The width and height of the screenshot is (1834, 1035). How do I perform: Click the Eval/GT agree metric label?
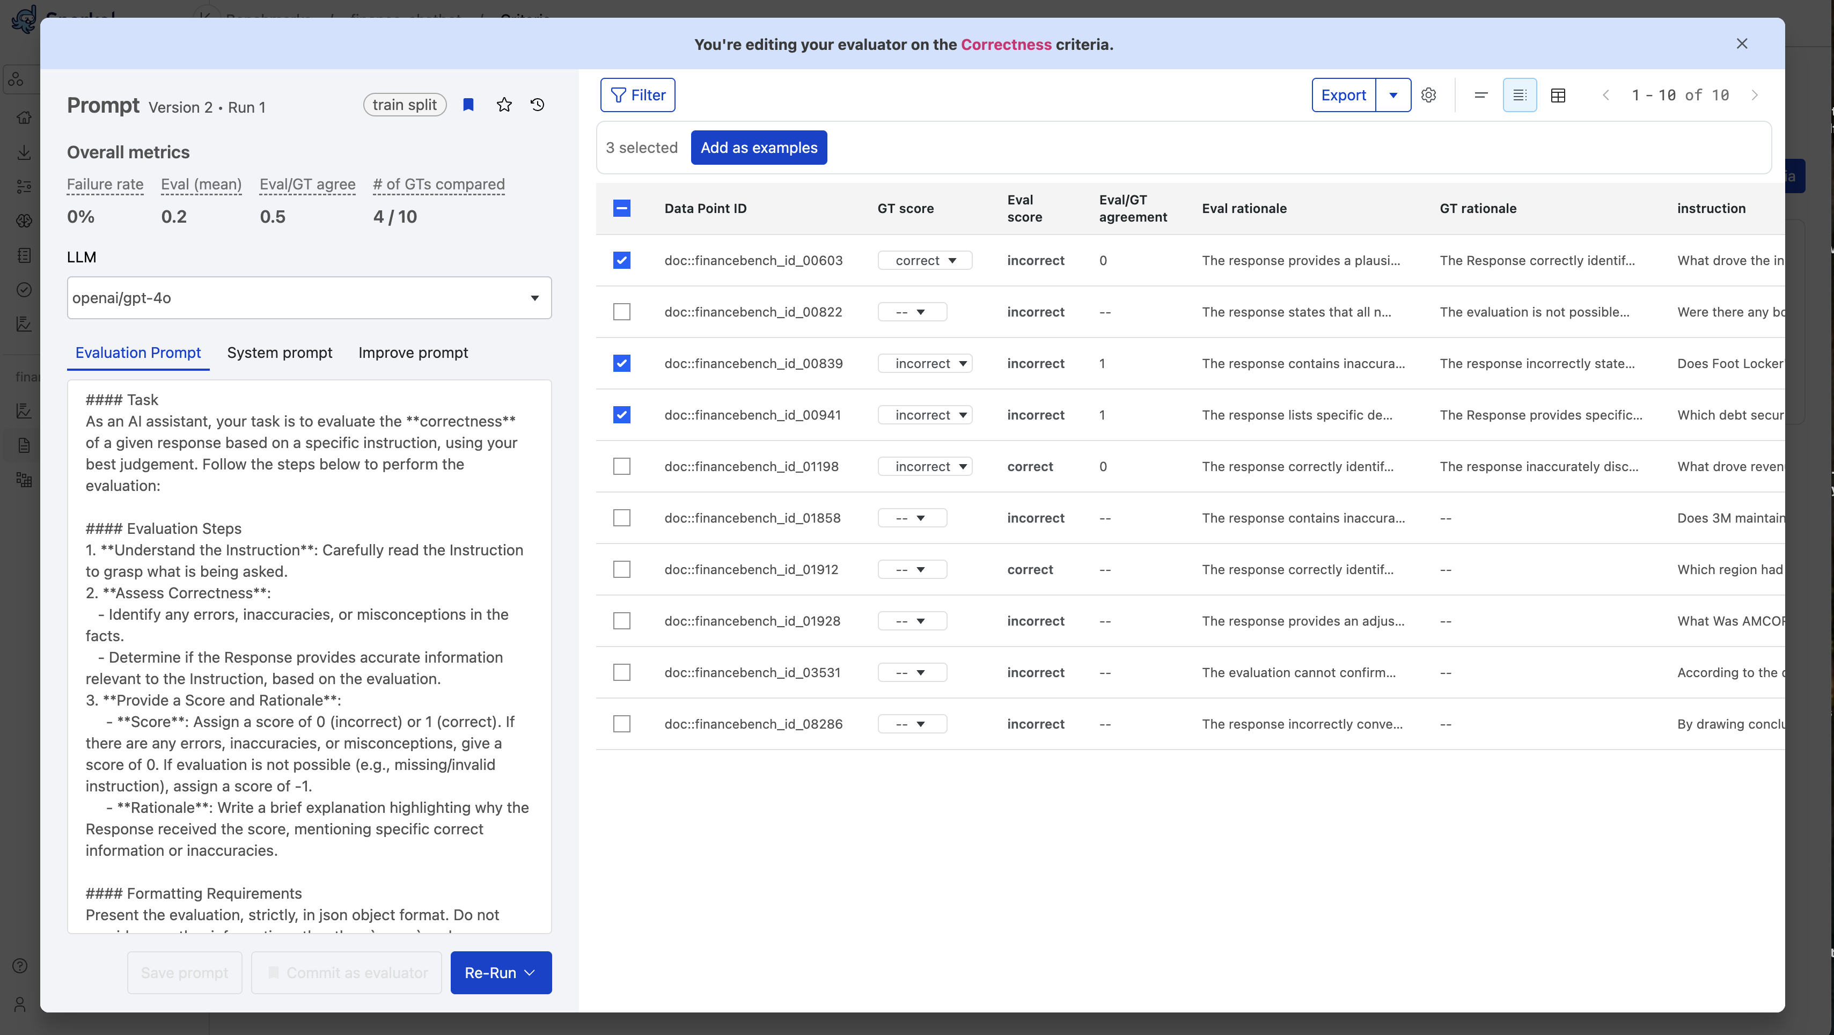click(307, 185)
